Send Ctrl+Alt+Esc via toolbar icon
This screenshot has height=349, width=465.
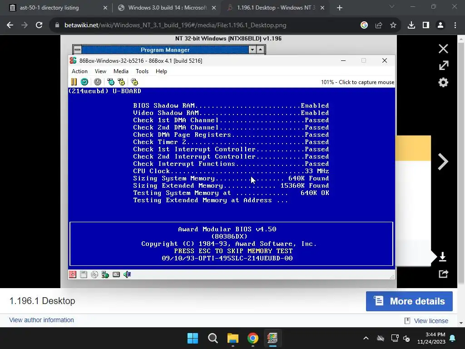[x=121, y=82]
